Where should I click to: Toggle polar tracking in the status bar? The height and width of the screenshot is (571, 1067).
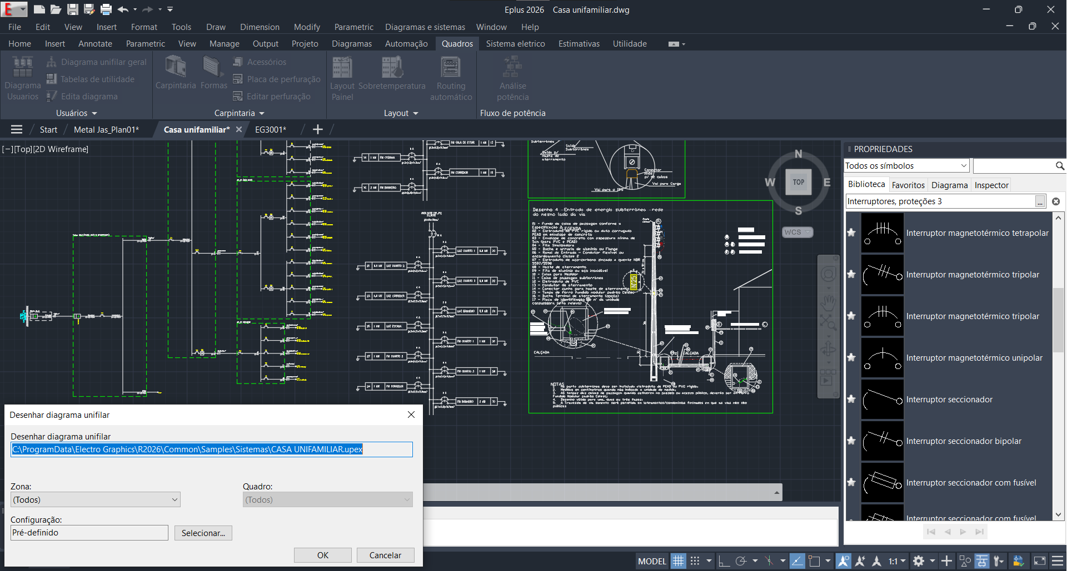[x=741, y=561]
